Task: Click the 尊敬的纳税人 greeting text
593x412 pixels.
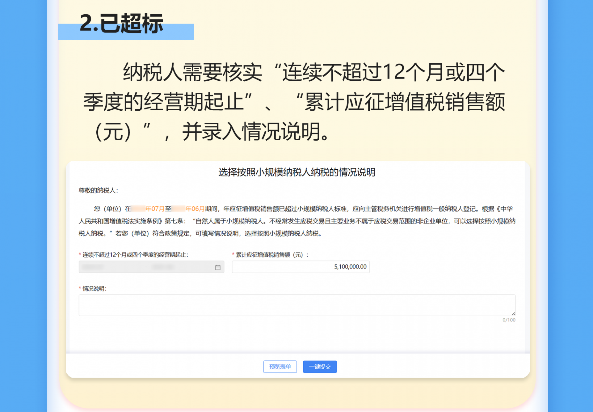Action: coord(98,190)
